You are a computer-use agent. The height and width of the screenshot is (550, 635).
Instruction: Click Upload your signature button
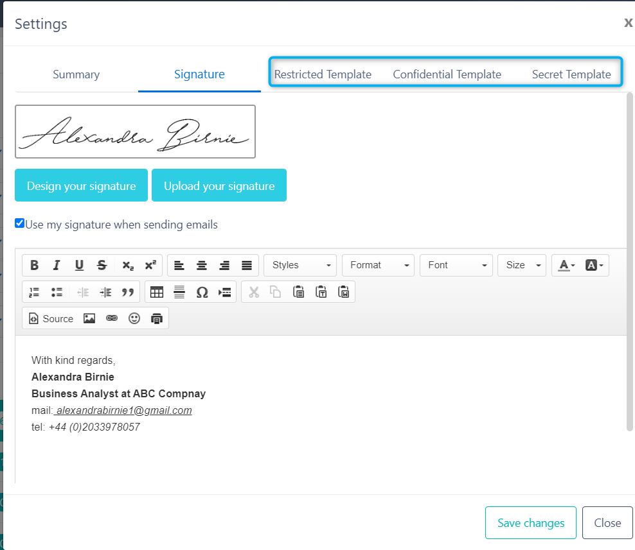(x=219, y=185)
